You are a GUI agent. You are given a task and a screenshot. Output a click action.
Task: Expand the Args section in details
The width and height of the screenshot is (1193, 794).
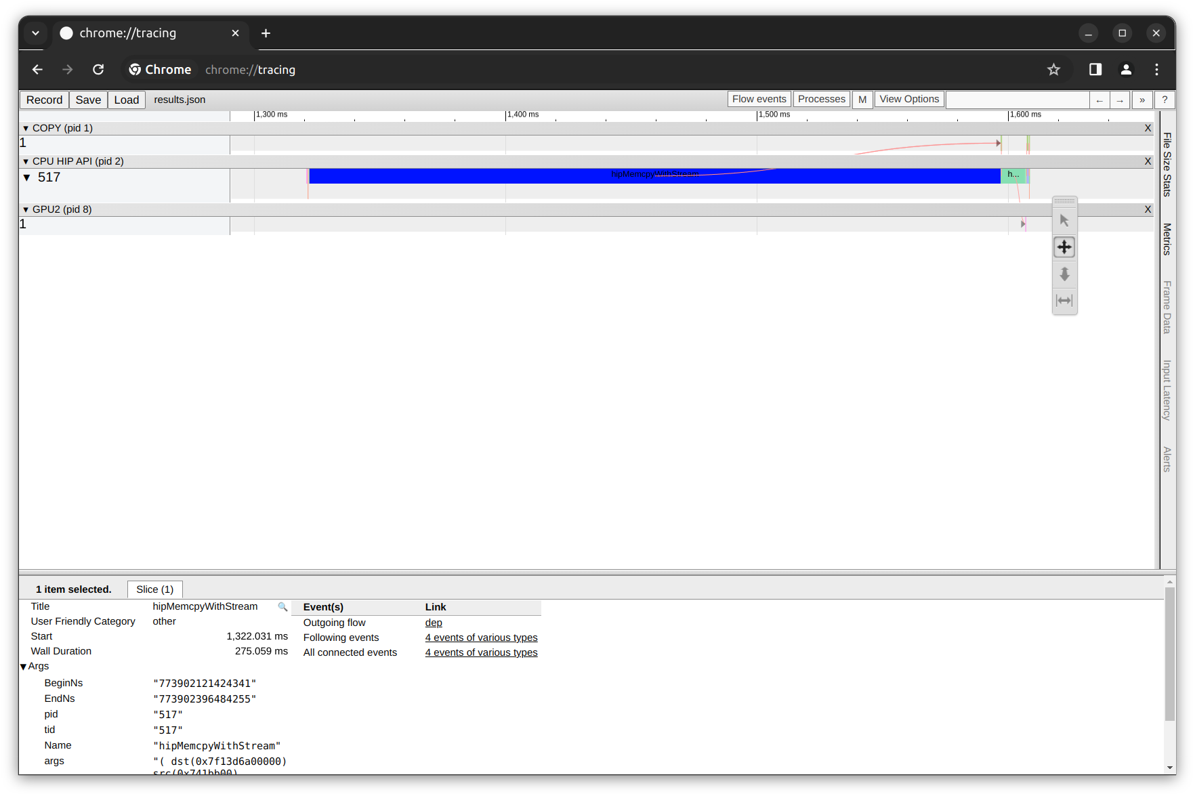coord(24,666)
